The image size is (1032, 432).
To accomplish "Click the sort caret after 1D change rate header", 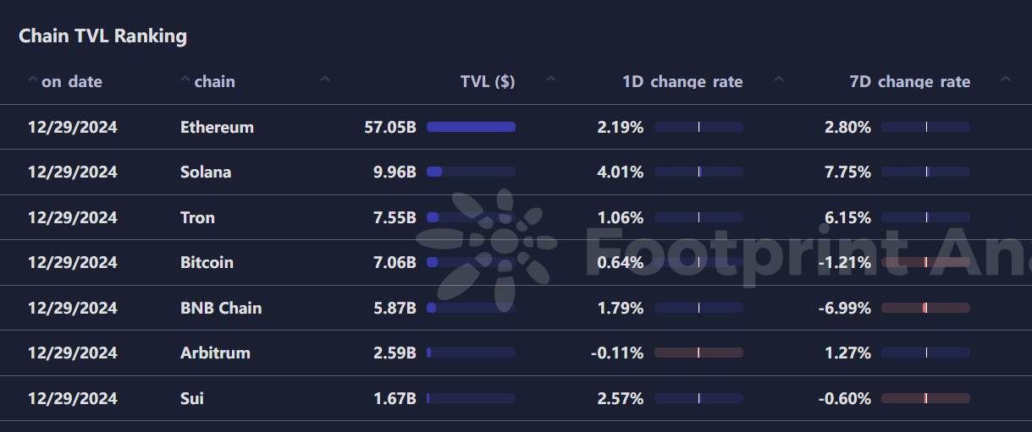I will 779,79.
